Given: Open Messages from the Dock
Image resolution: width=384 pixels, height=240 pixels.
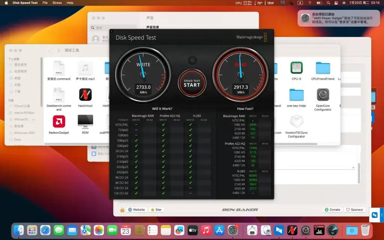Looking at the screenshot, I should click(59, 230).
